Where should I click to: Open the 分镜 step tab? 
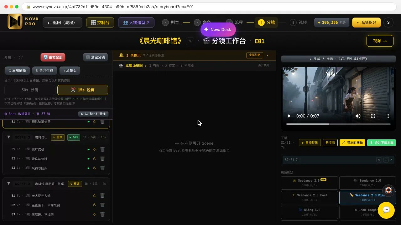coord(266,22)
